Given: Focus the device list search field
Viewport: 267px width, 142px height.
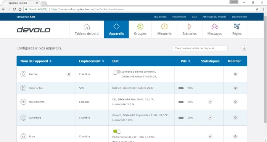Looking at the screenshot, I should (200, 48).
